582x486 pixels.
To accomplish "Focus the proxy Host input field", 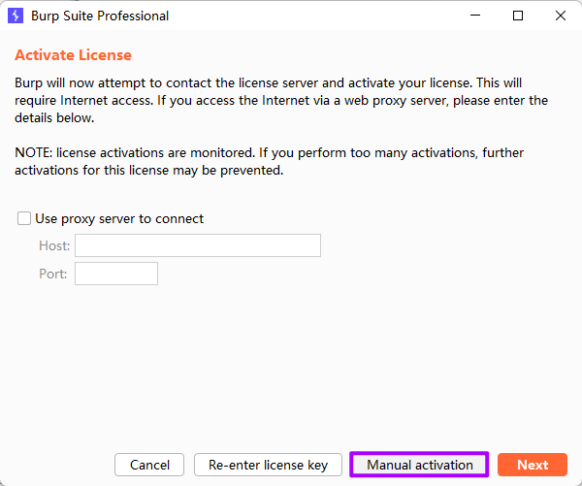I will pos(198,245).
